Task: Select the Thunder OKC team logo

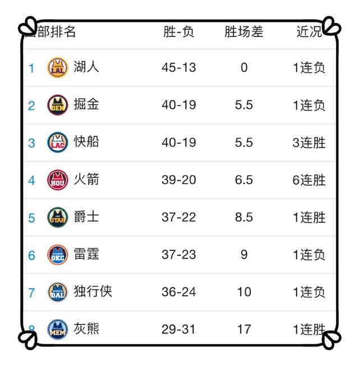Action: tap(58, 255)
